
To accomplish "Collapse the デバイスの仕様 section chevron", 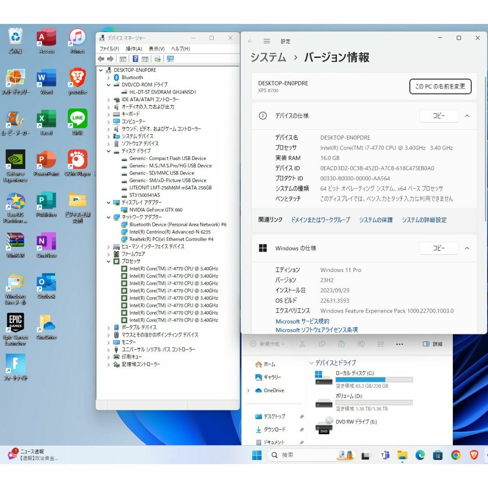I will [x=467, y=116].
